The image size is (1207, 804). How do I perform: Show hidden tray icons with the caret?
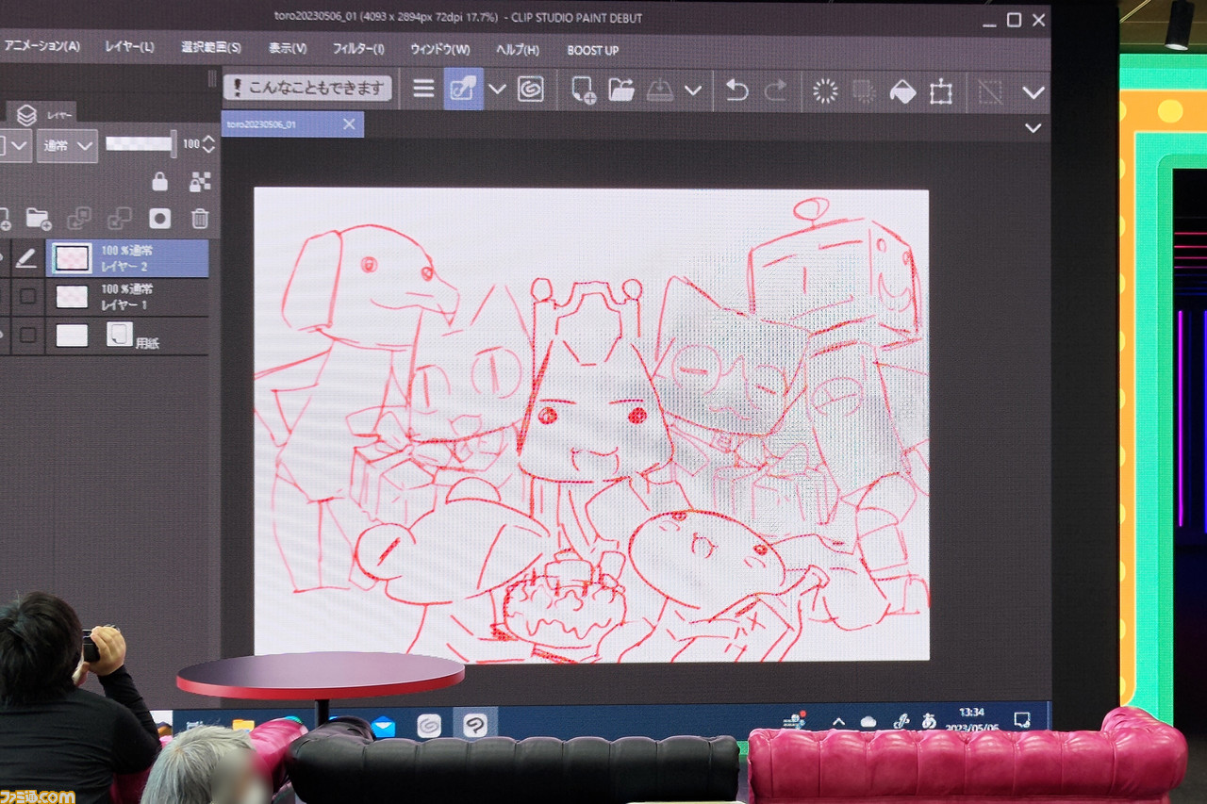point(838,722)
